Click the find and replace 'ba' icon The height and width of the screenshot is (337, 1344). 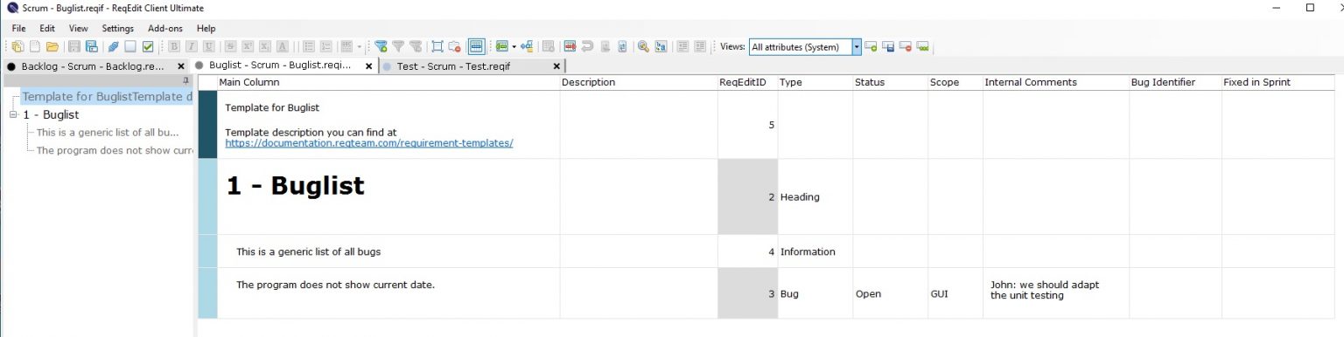tap(661, 47)
